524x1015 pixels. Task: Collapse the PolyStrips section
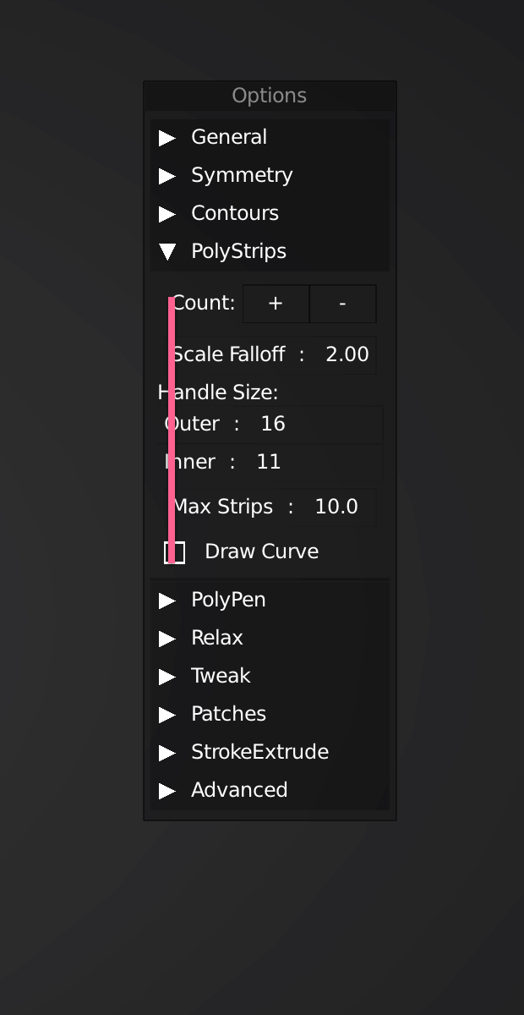point(240,251)
